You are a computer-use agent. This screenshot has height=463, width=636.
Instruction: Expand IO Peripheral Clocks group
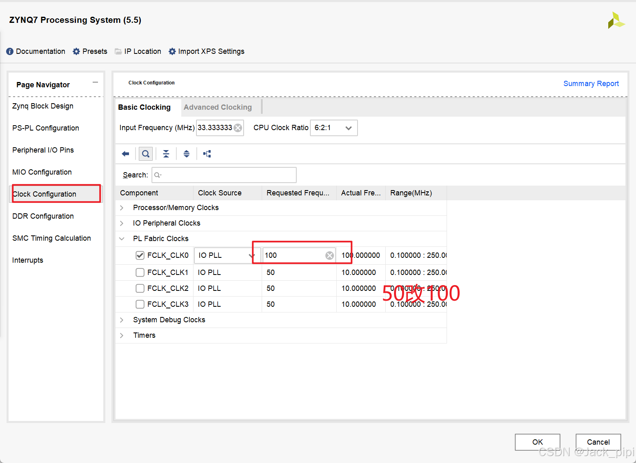(122, 223)
